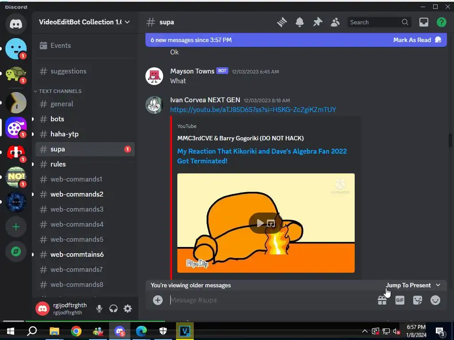The width and height of the screenshot is (454, 340).
Task: Mute microphone toggle
Action: coord(99,309)
